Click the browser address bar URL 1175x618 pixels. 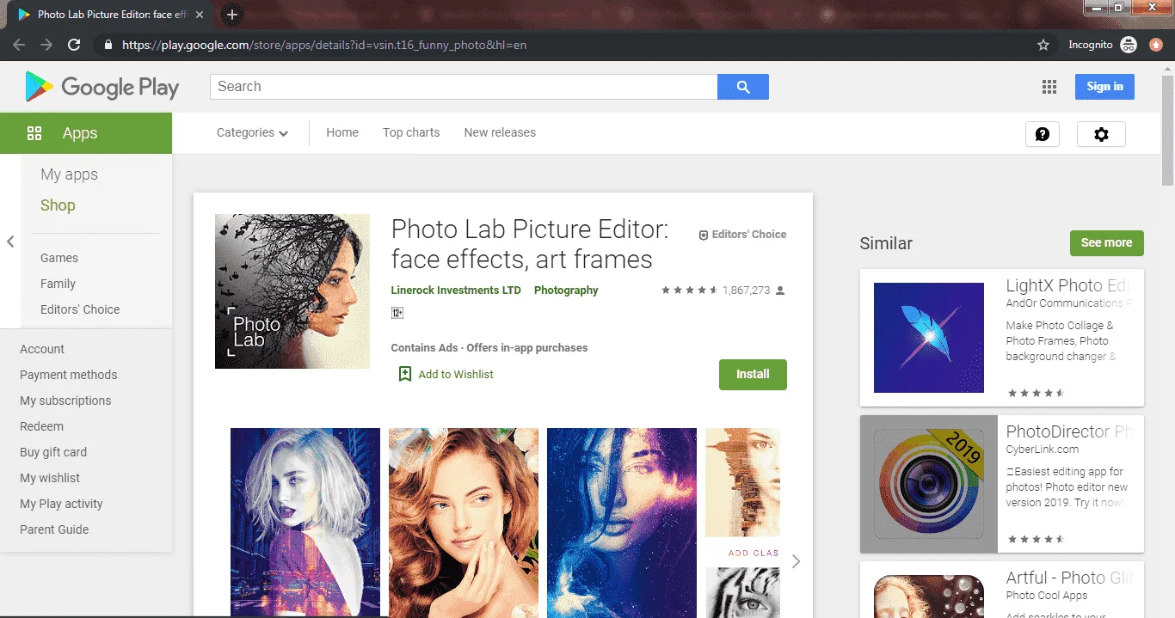[324, 45]
